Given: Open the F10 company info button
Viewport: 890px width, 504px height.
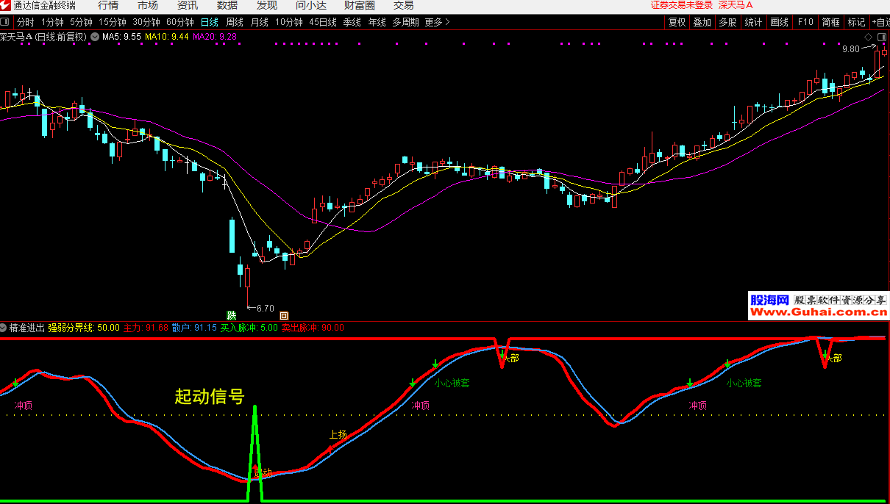Looking at the screenshot, I should (x=805, y=22).
